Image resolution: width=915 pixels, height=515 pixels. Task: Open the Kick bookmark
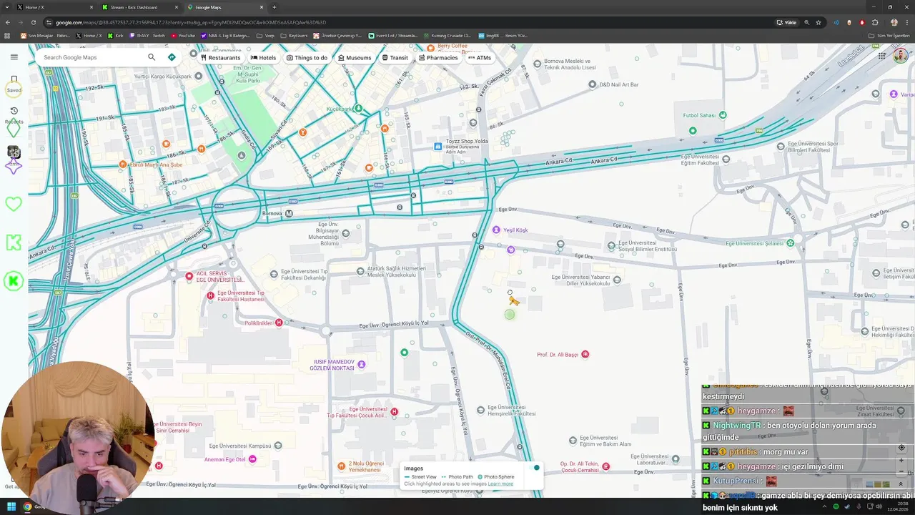point(116,35)
